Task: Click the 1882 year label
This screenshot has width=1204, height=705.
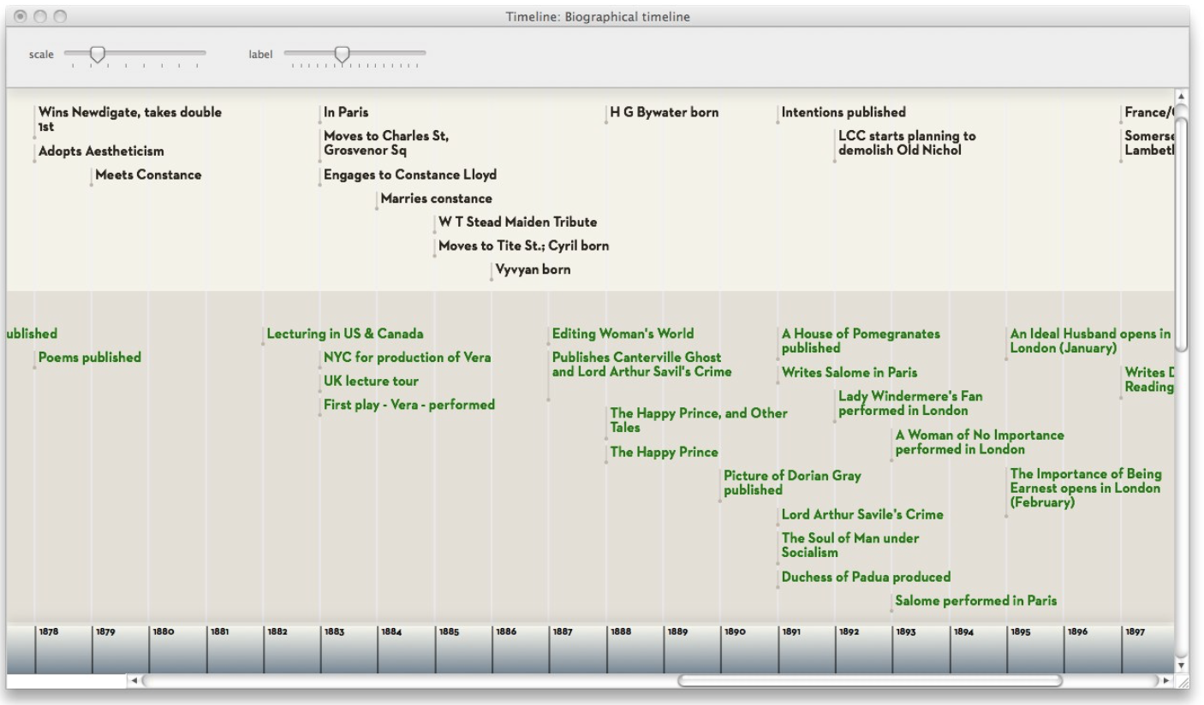Action: [277, 632]
